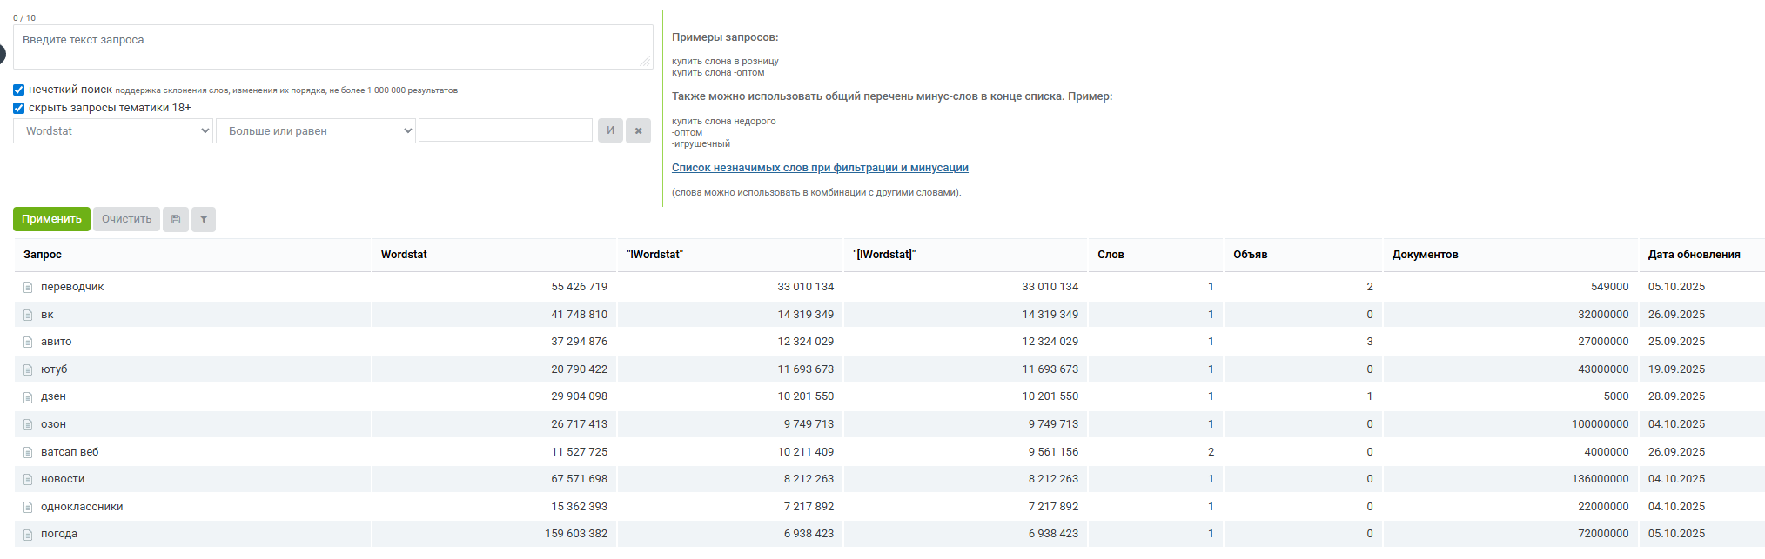Open Список незначимых слов link
1765x559 pixels.
coord(820,168)
